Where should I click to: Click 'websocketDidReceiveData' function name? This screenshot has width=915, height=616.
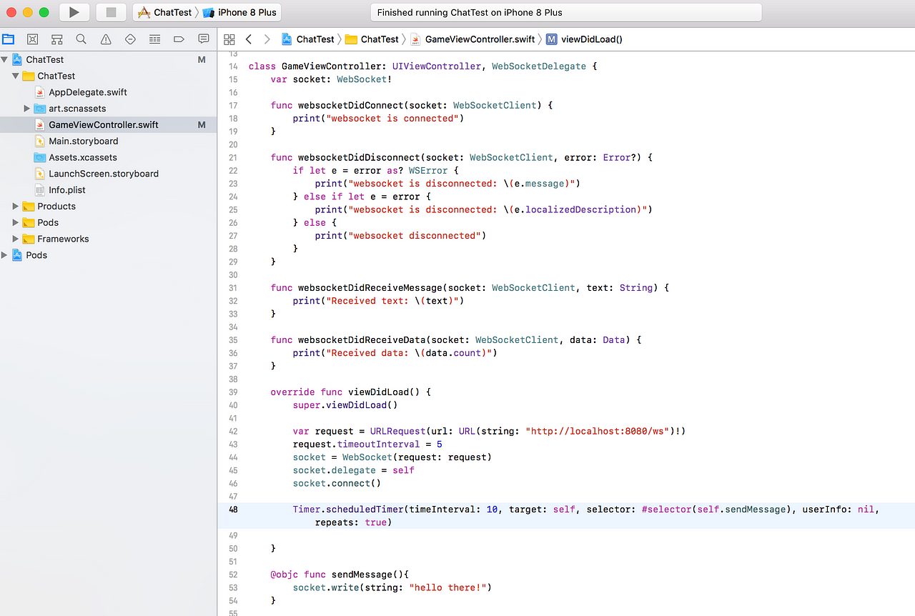(362, 339)
